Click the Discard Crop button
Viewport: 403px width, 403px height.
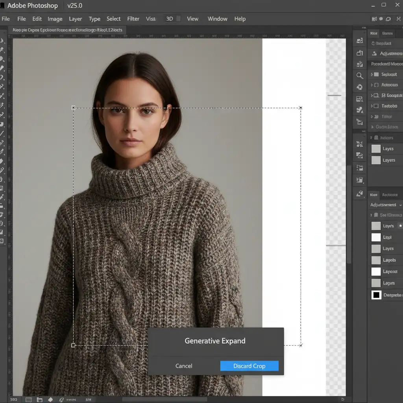249,366
